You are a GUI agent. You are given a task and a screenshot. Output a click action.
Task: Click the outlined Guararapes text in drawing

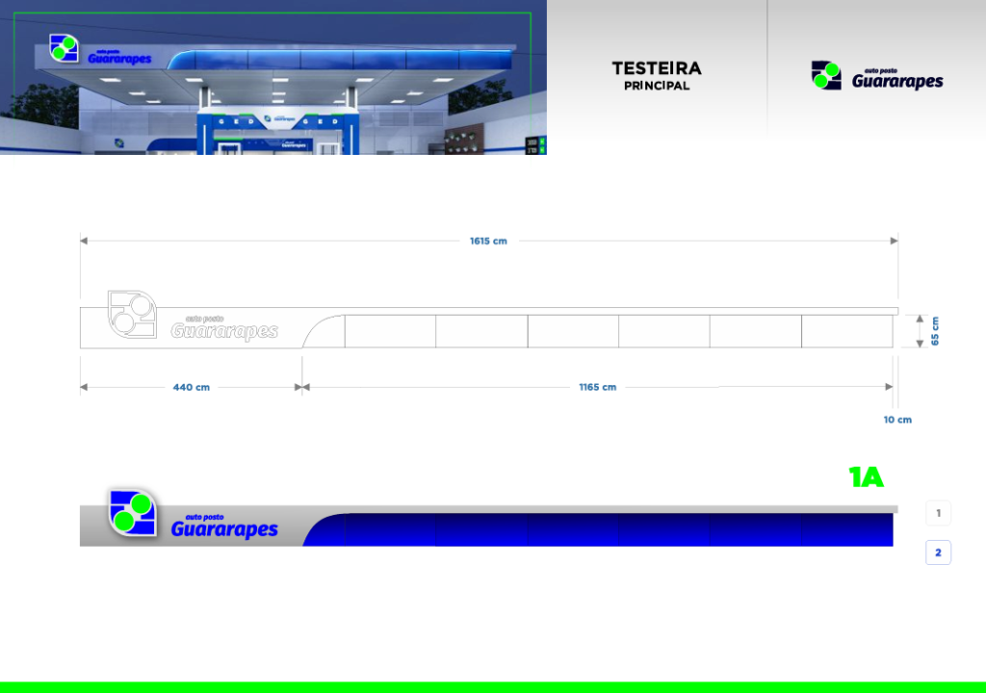[224, 330]
